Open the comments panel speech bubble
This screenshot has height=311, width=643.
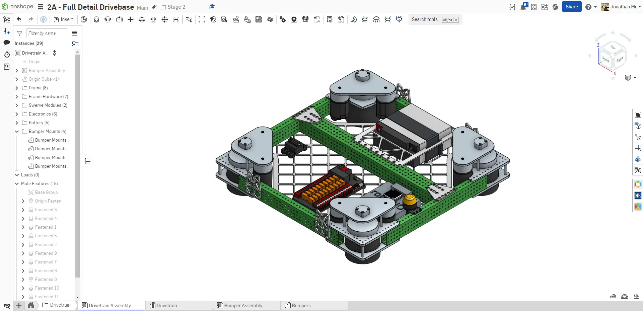pos(7,43)
